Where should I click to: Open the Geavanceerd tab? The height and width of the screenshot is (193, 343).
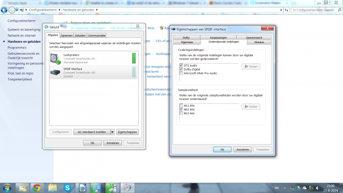tap(254, 38)
